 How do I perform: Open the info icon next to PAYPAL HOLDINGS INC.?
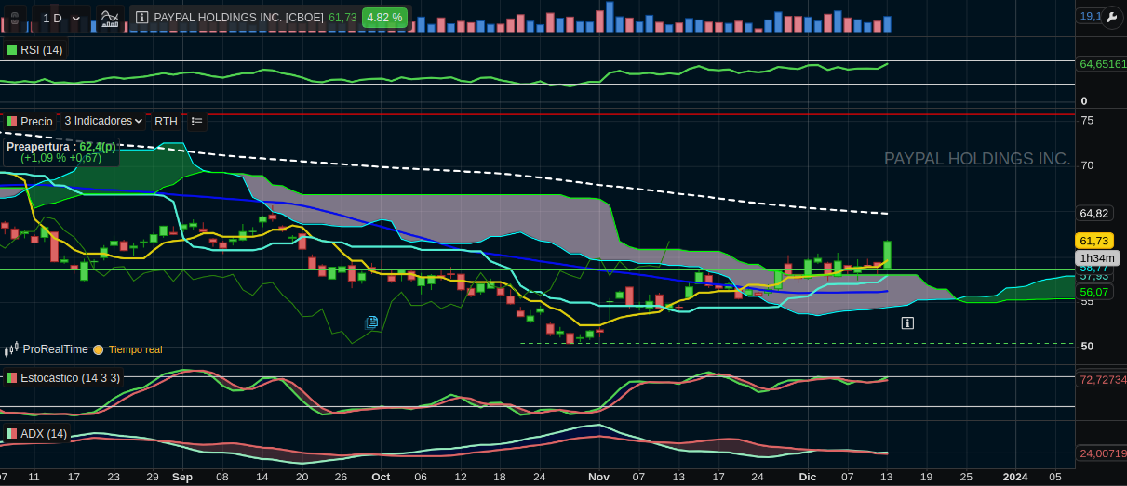[141, 17]
